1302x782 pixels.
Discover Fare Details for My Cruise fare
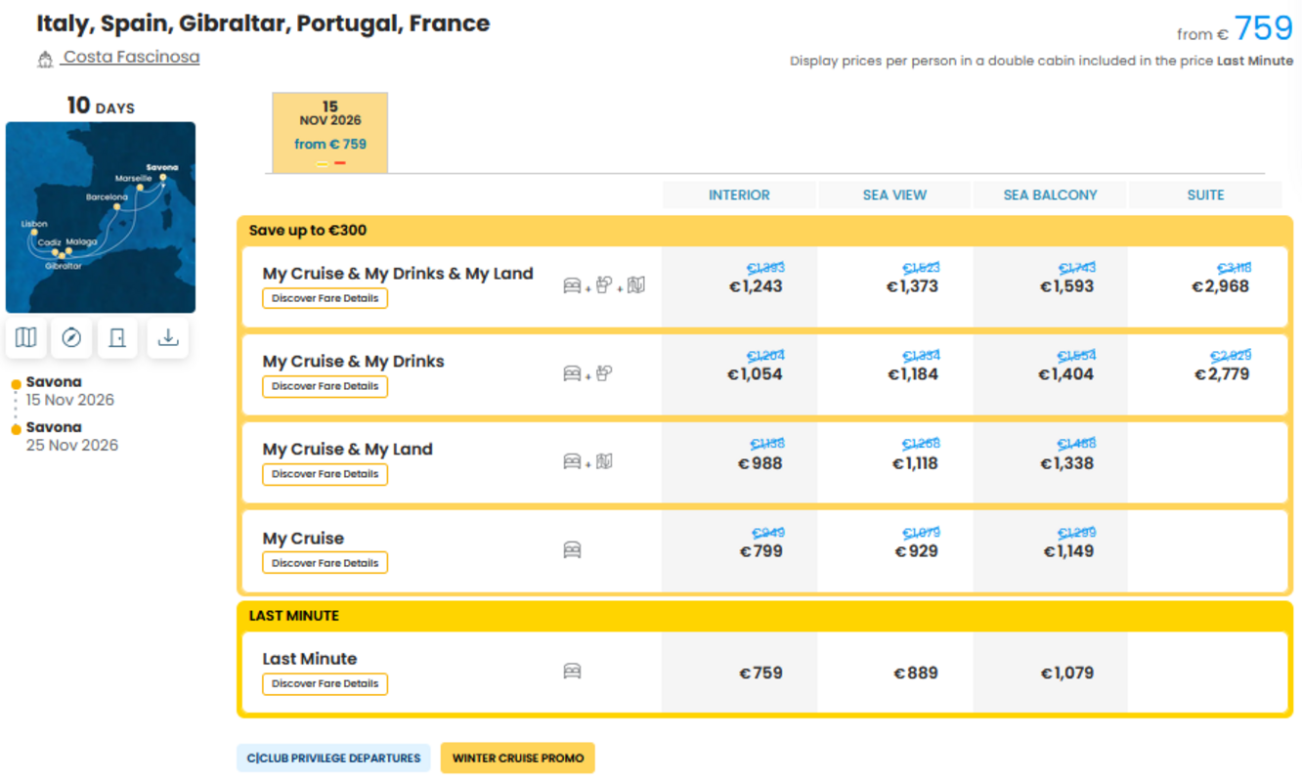[x=325, y=563]
